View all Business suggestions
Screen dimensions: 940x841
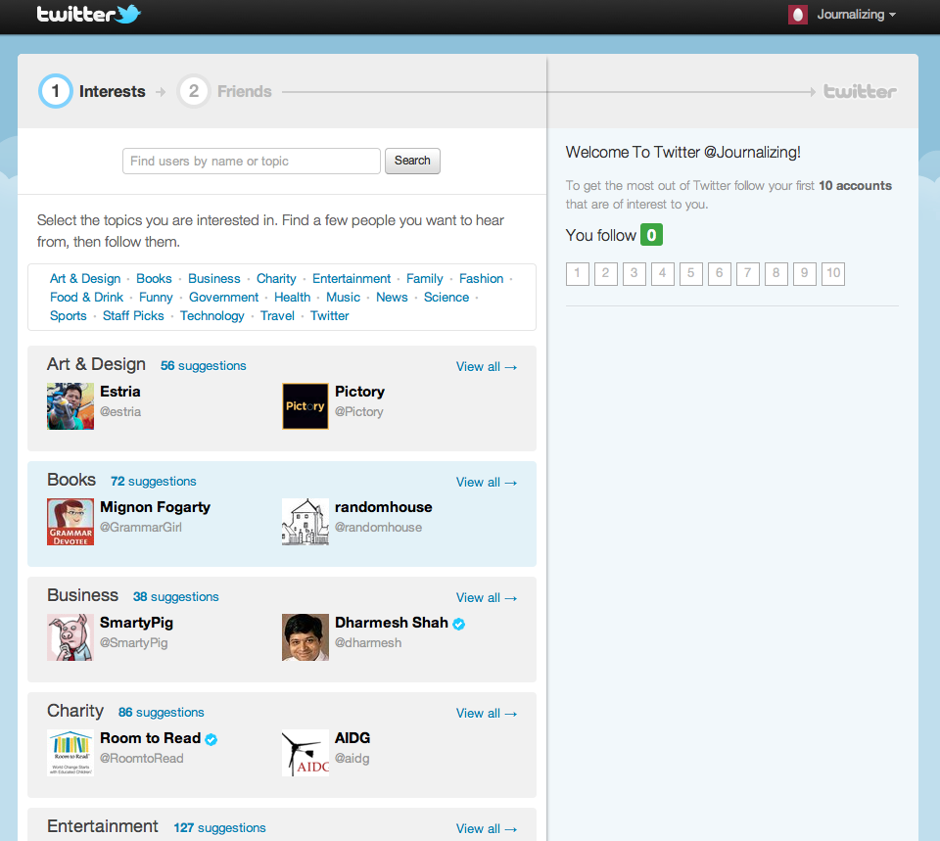487,598
